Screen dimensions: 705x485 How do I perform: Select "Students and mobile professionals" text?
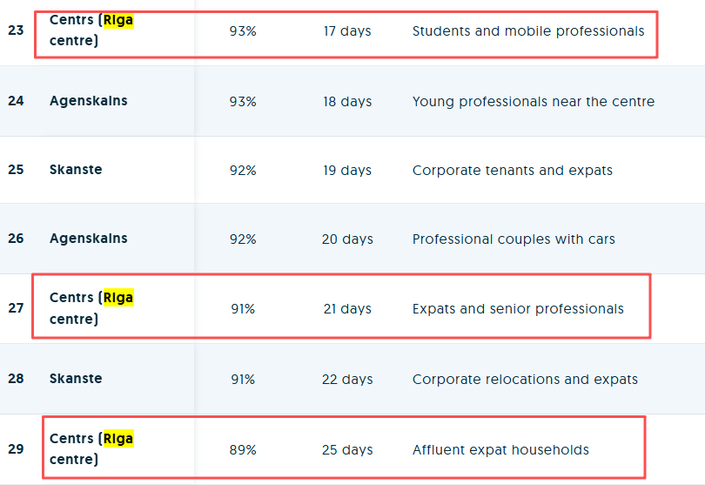[527, 31]
